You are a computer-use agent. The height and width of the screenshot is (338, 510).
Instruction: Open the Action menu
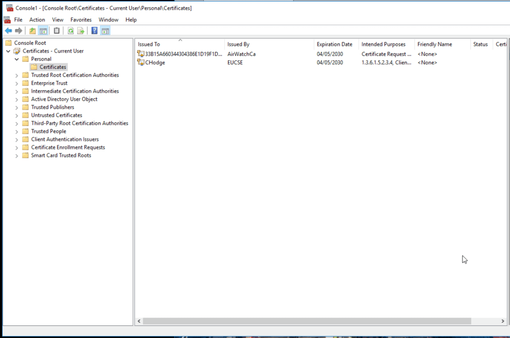(37, 20)
